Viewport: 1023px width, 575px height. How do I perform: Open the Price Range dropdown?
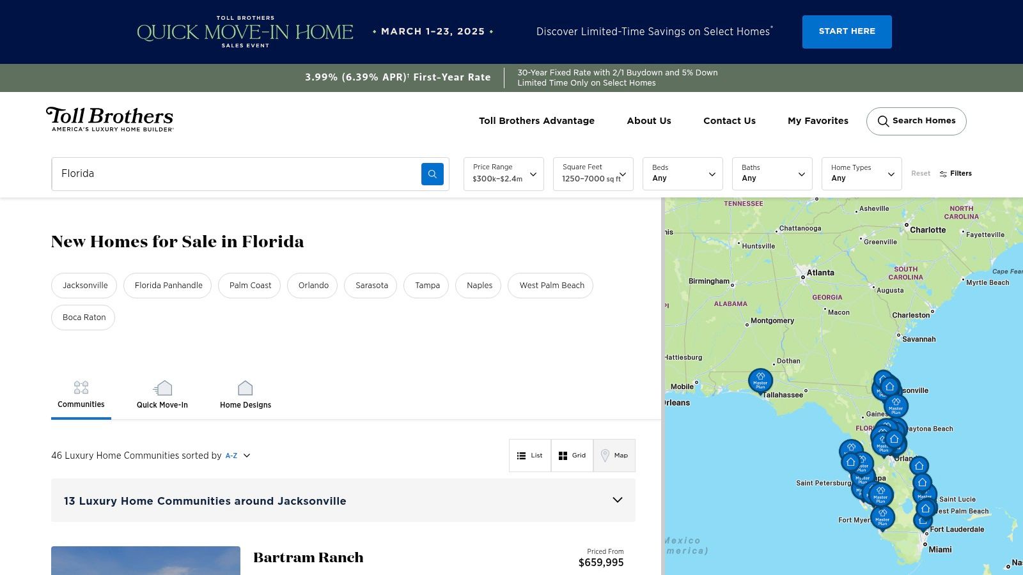(504, 174)
